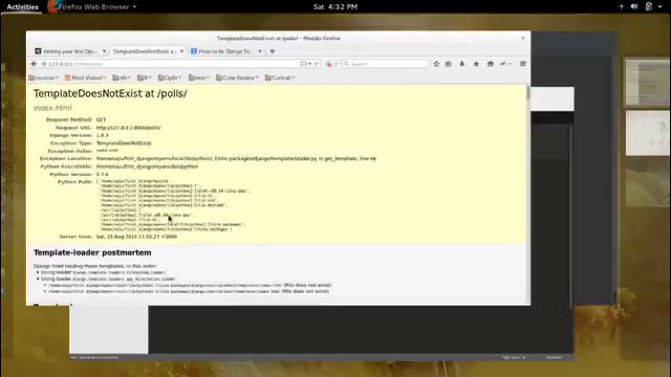Viewport: 671px width, 377px height.
Task: Click the Server time value
Action: click(x=136, y=237)
